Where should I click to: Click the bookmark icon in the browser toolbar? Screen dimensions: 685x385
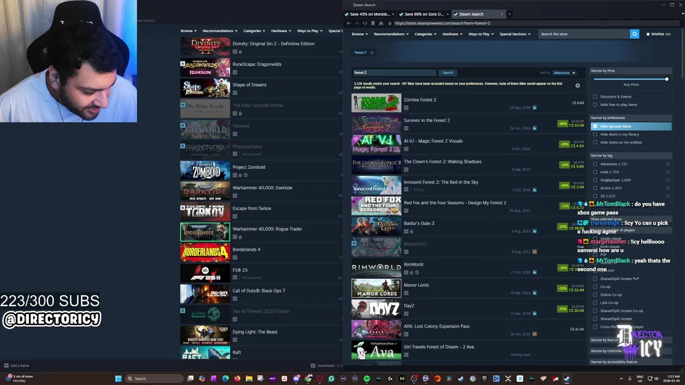tap(373, 24)
